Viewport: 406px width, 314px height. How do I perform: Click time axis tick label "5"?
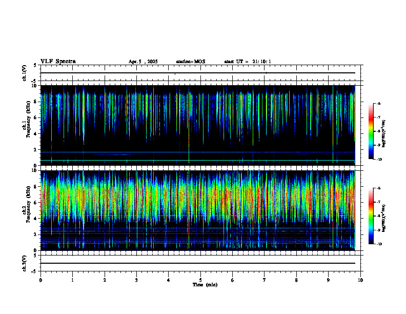click(200, 280)
